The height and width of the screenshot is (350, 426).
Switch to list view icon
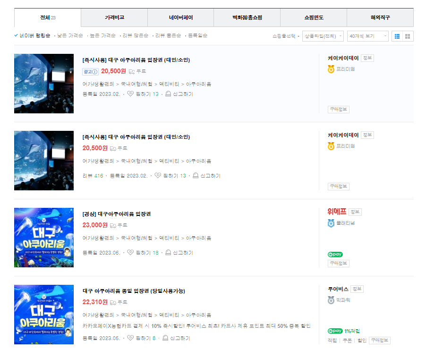[397, 36]
